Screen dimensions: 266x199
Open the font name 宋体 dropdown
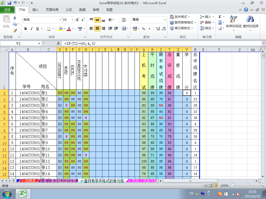(x=60, y=20)
